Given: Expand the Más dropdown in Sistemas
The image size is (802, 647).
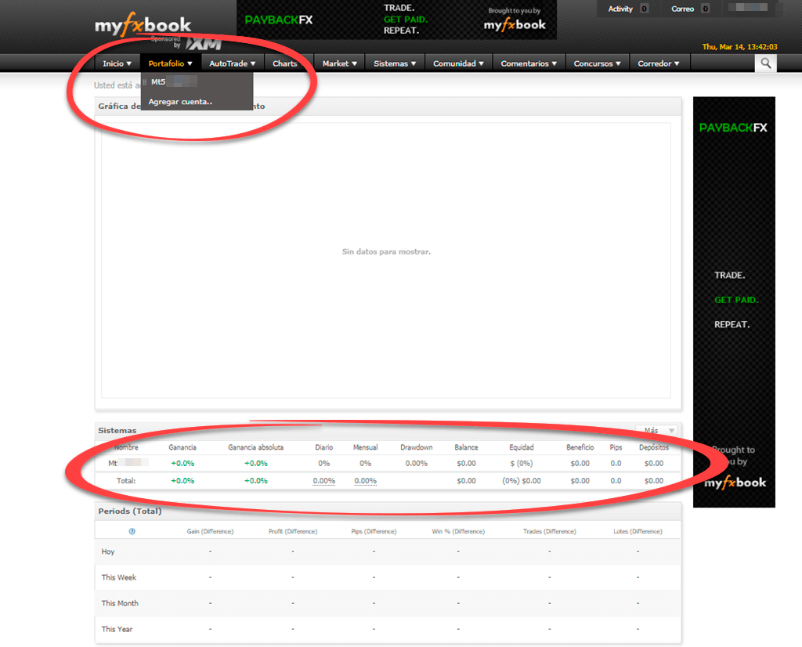Looking at the screenshot, I should (x=657, y=431).
